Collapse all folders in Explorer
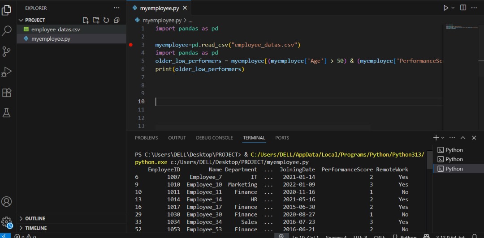Image resolution: width=484 pixels, height=238 pixels. click(117, 20)
